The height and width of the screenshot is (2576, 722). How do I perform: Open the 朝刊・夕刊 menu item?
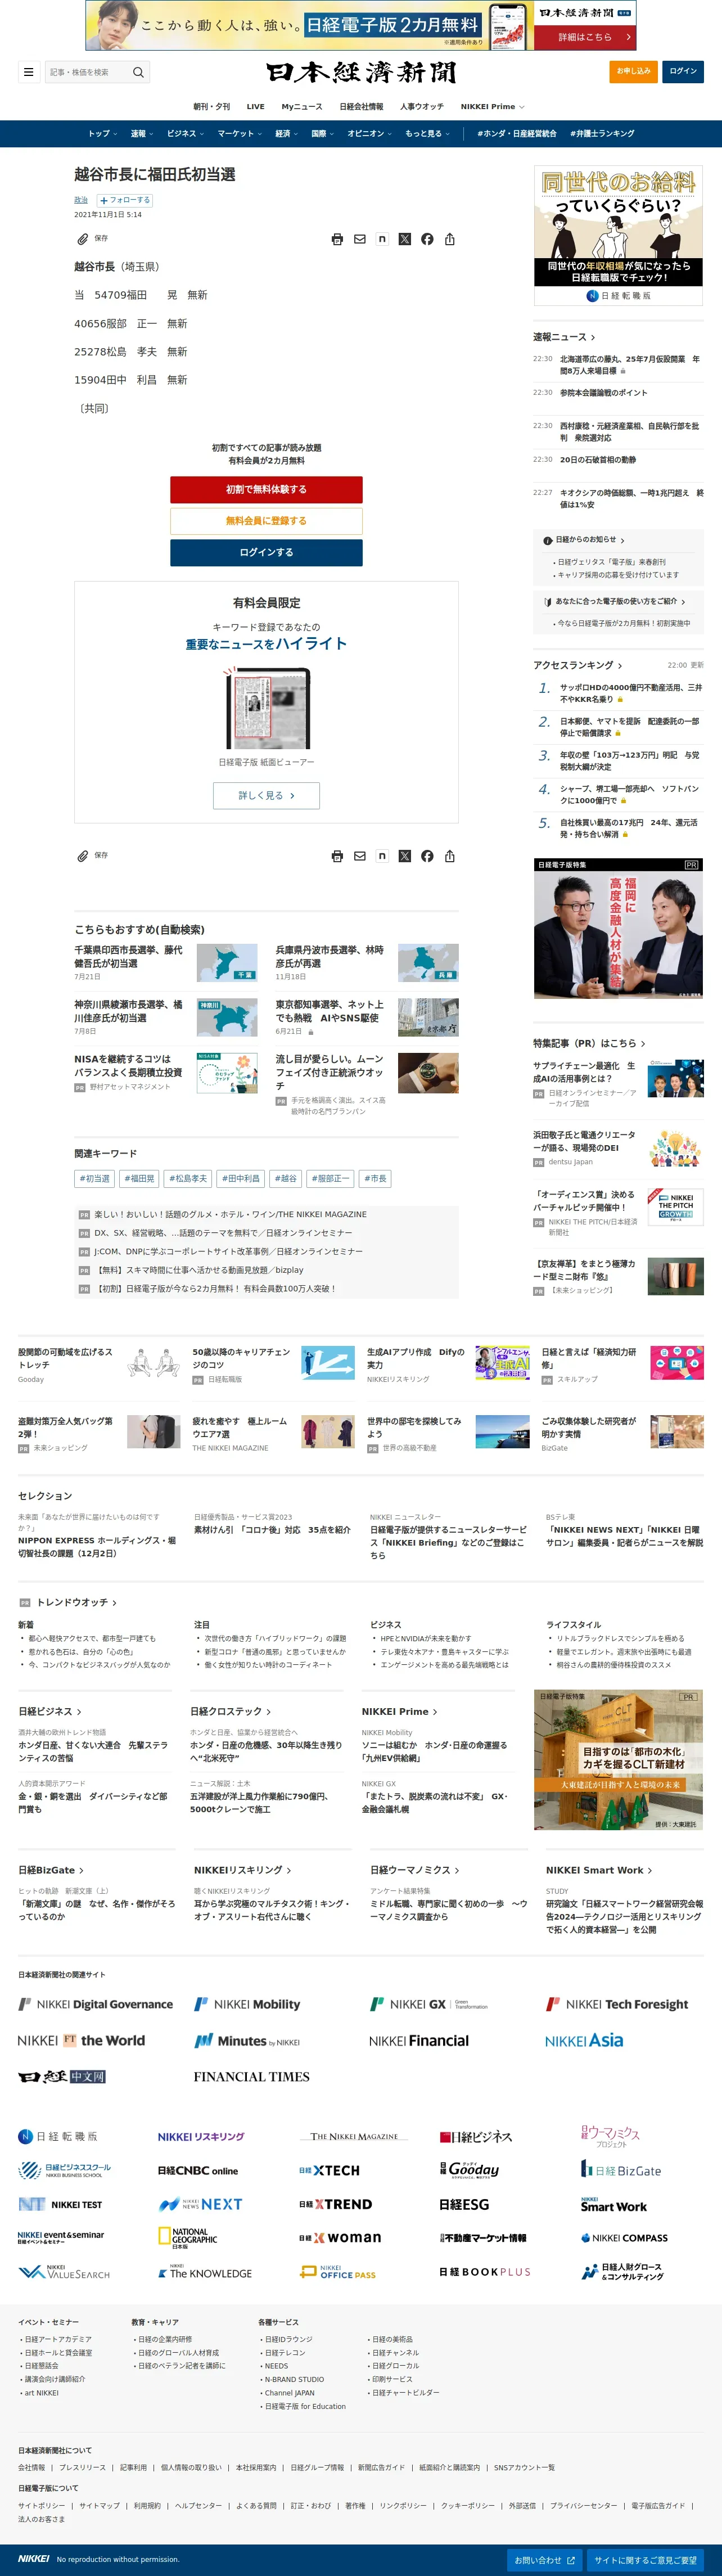[211, 106]
